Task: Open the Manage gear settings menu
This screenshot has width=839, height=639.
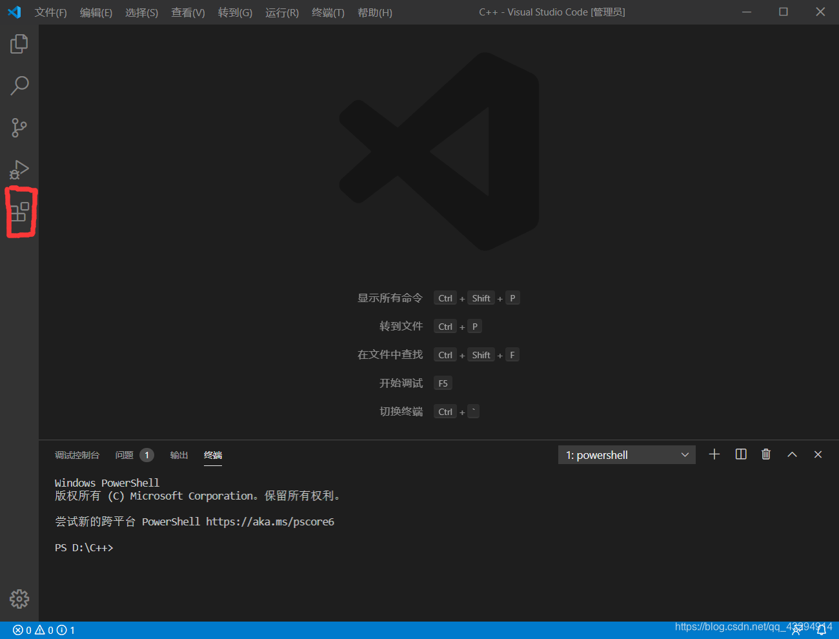Action: point(19,599)
